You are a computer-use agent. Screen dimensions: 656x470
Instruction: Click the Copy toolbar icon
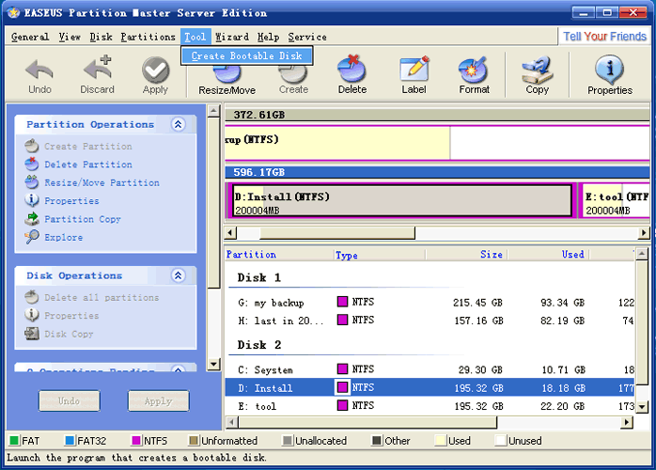538,70
